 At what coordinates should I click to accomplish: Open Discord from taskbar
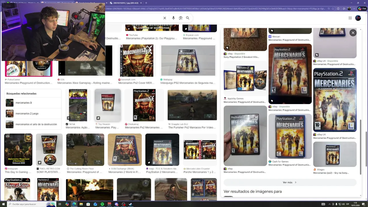click(x=116, y=204)
